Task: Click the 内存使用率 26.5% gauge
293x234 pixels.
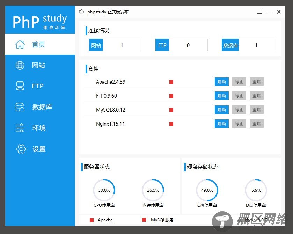Action: point(153,190)
